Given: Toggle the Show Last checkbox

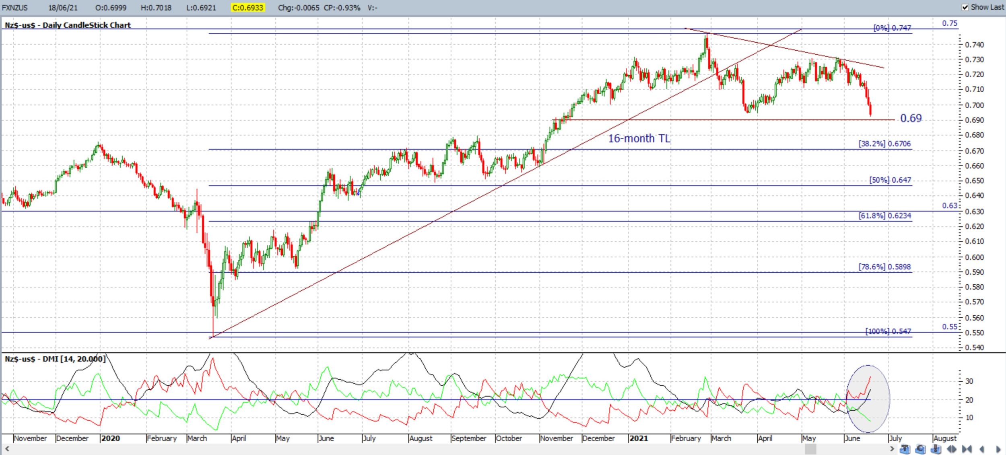Looking at the screenshot, I should (965, 7).
